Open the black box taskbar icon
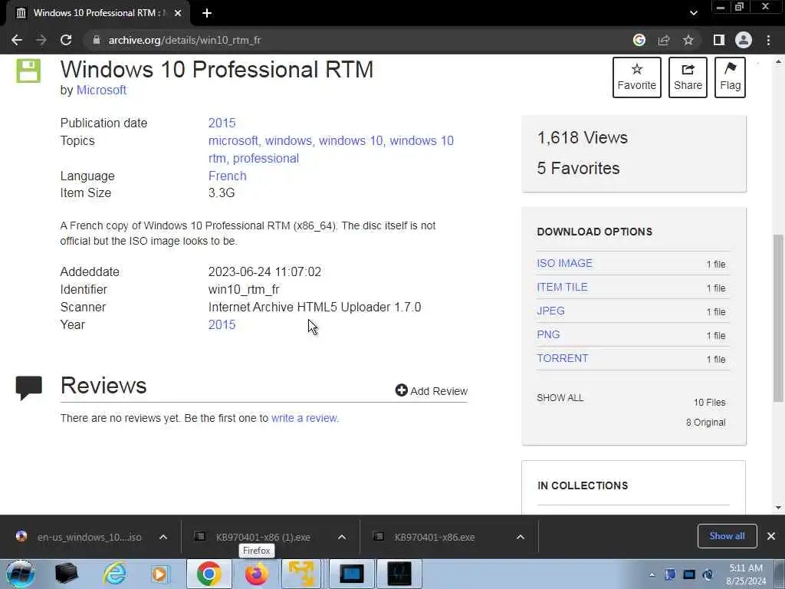The height and width of the screenshot is (589, 785). click(x=66, y=574)
